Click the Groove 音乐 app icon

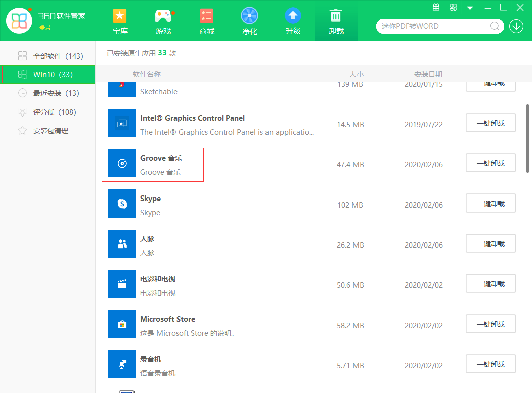click(122, 163)
